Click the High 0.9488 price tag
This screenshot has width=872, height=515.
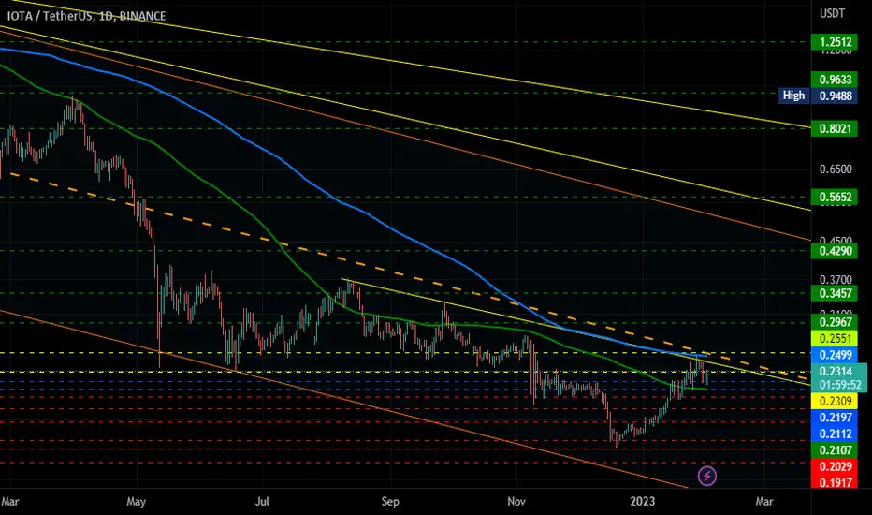[818, 96]
